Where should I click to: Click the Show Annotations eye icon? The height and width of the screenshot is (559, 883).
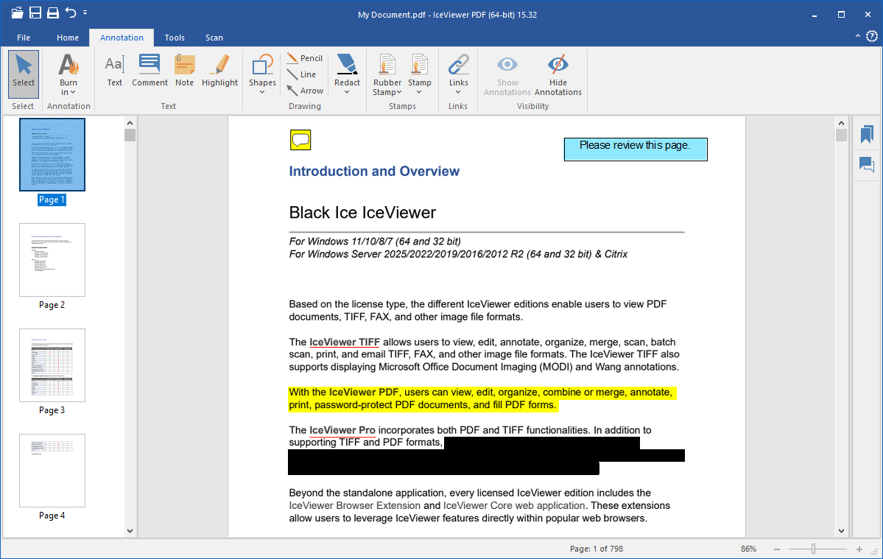coord(507,64)
